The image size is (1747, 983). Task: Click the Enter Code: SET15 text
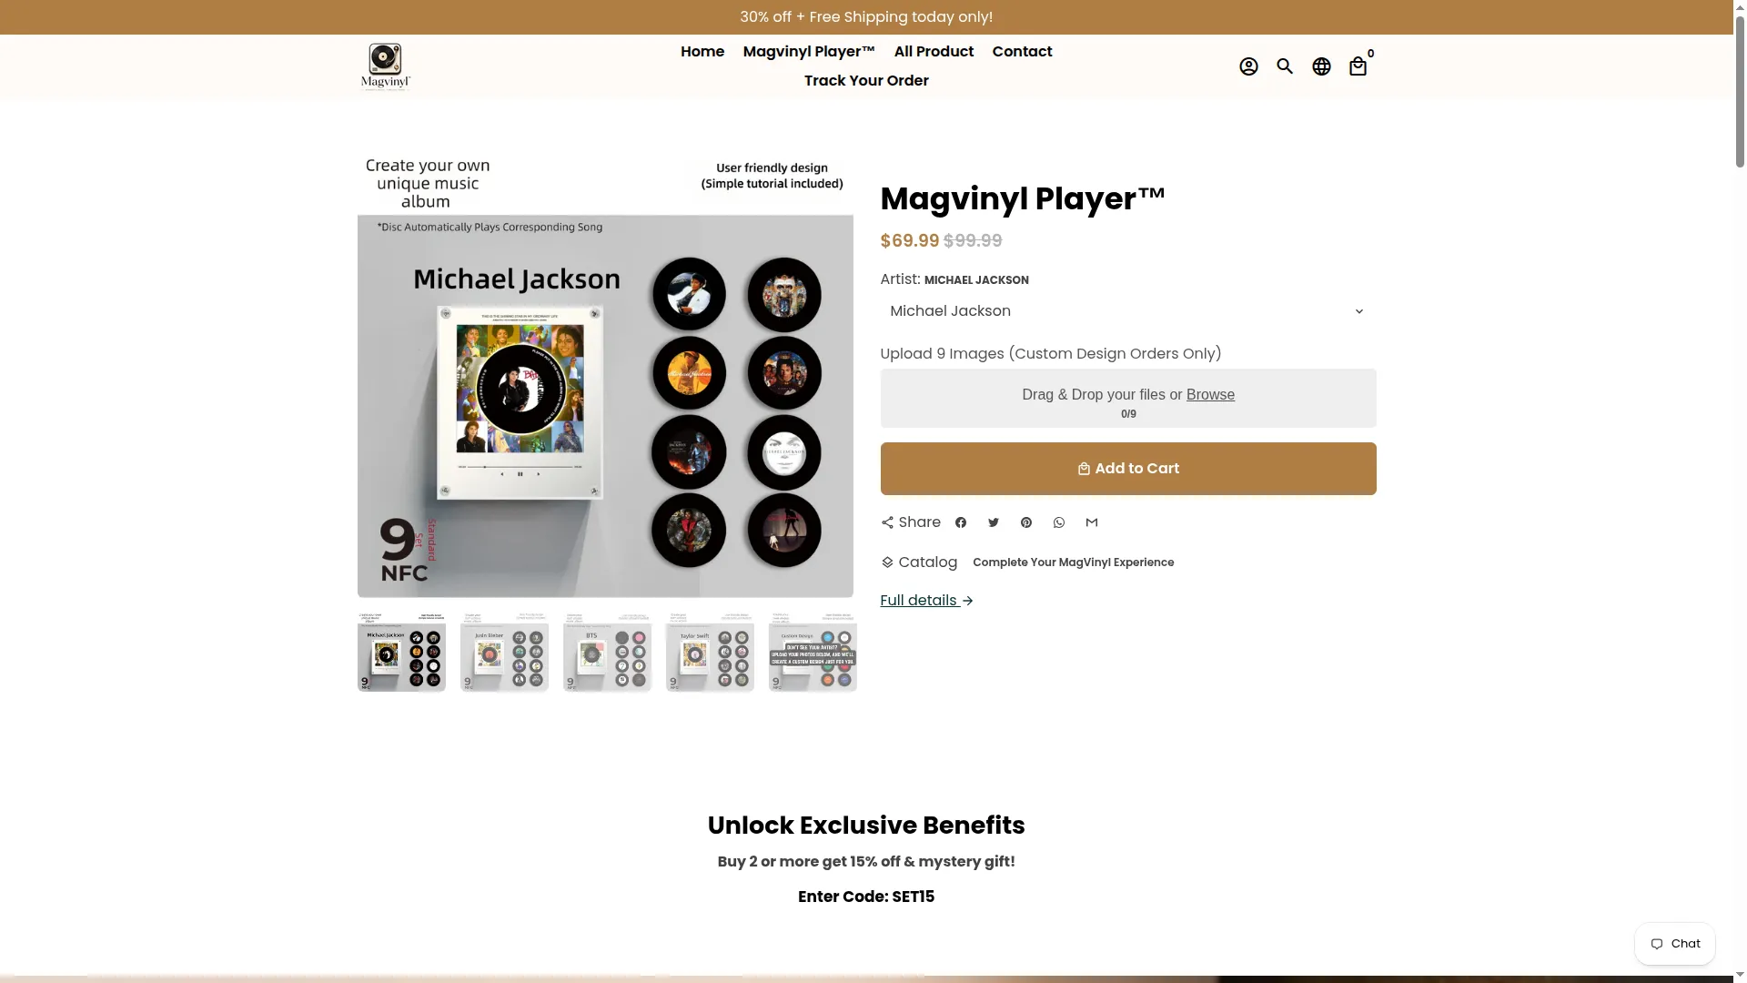866,897
